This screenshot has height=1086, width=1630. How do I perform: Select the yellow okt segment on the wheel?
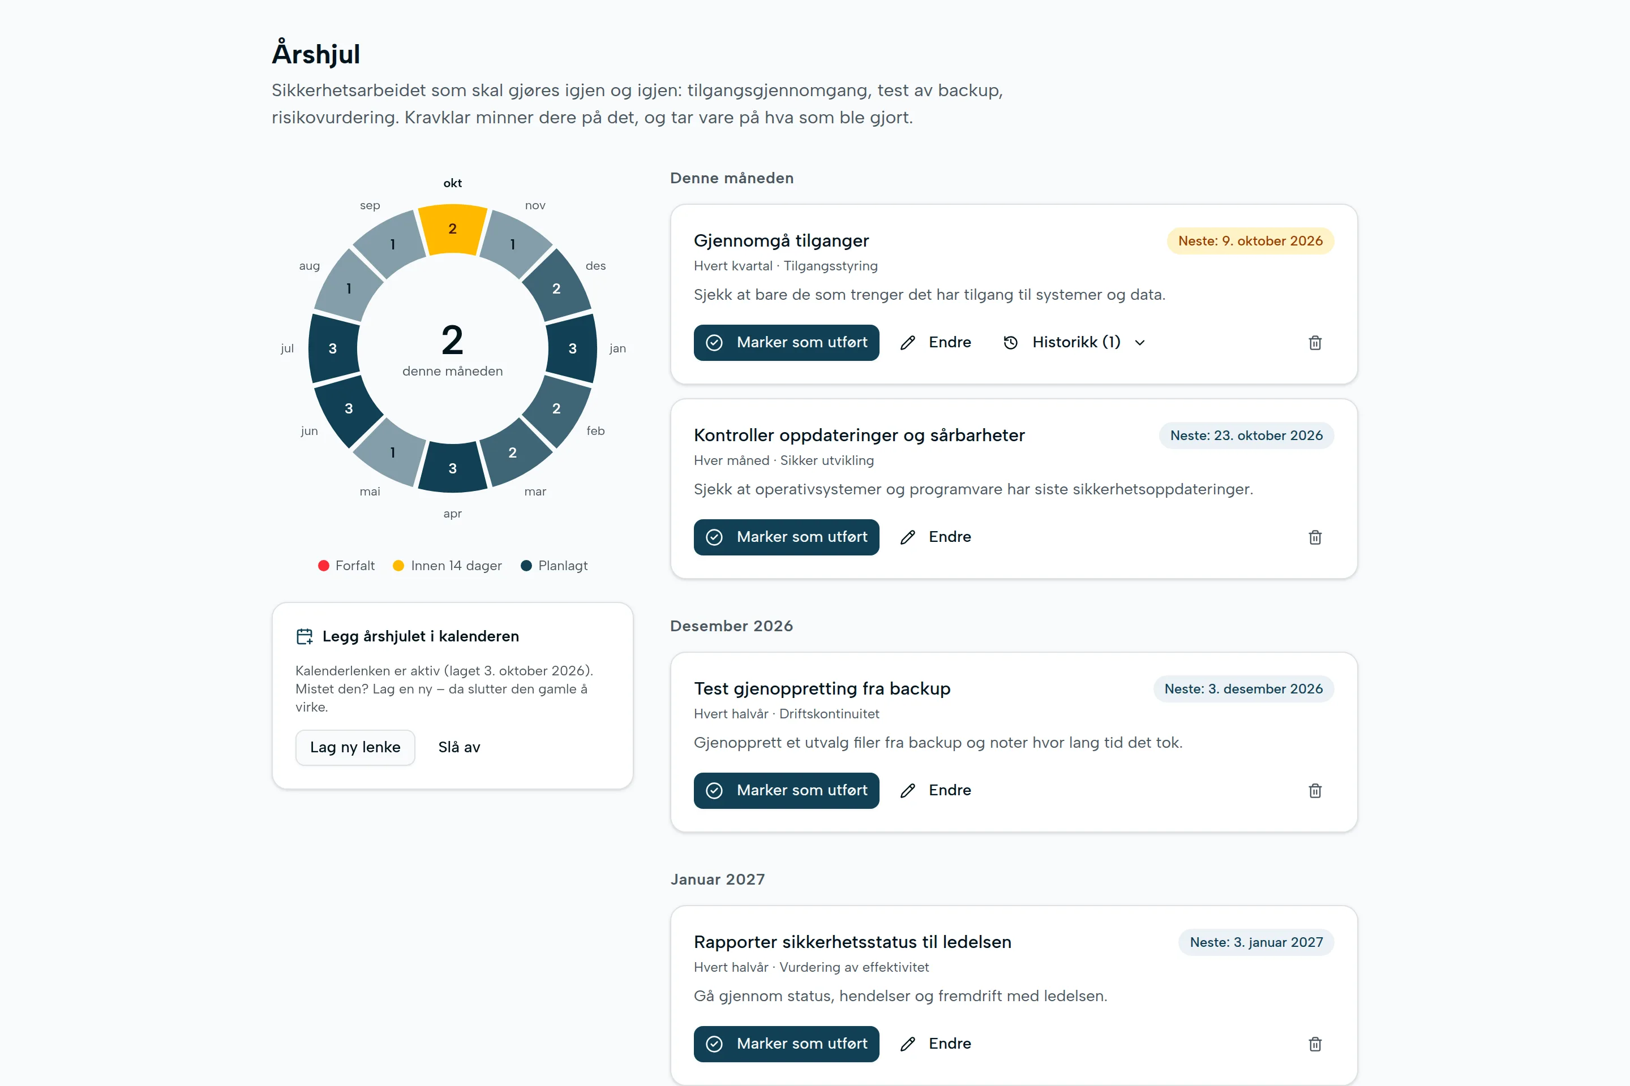tap(453, 229)
